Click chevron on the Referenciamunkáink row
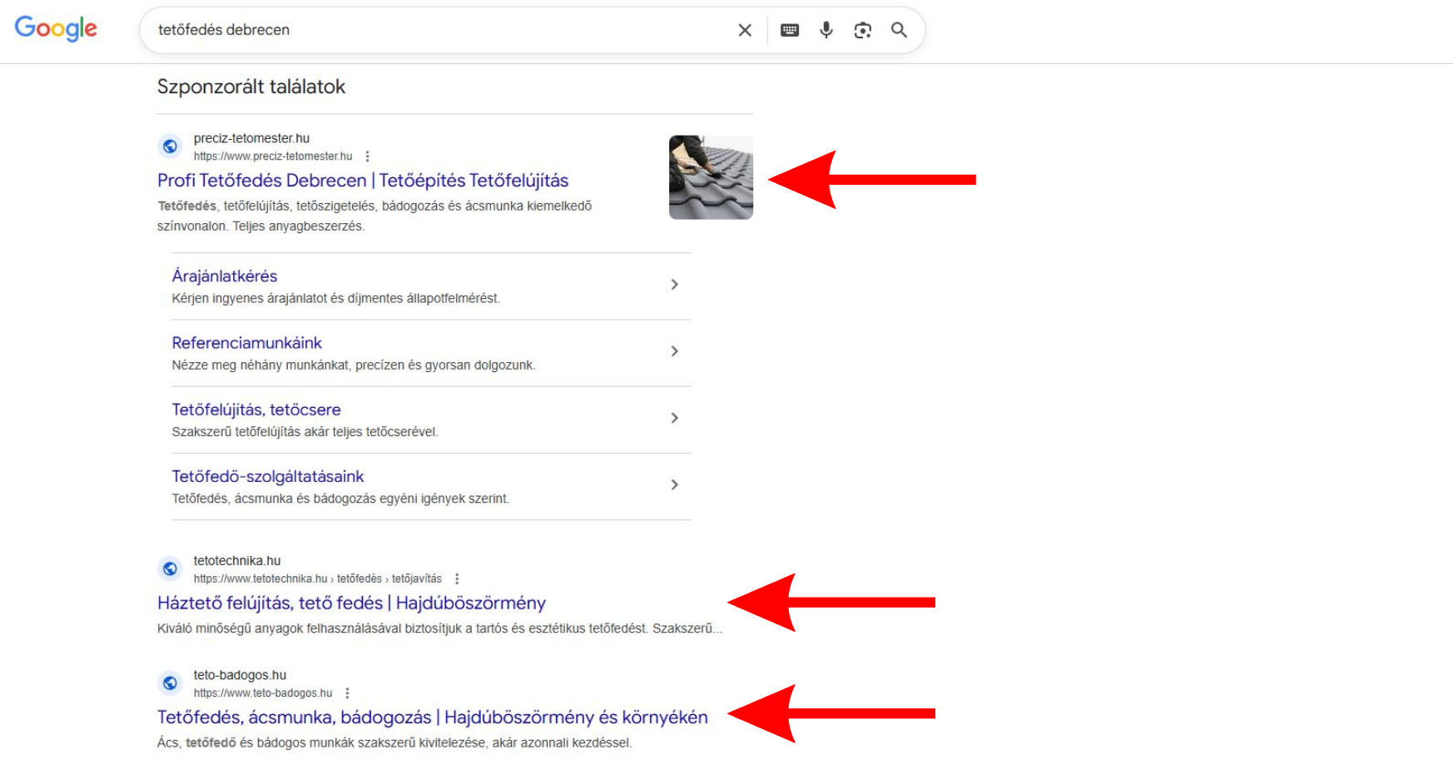This screenshot has height=760, width=1453. tap(675, 351)
